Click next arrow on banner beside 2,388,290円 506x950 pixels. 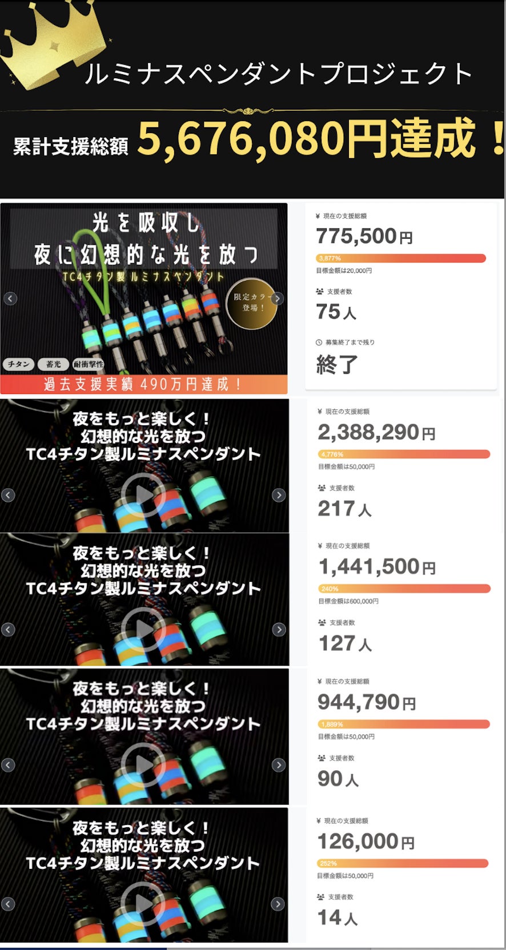[279, 495]
